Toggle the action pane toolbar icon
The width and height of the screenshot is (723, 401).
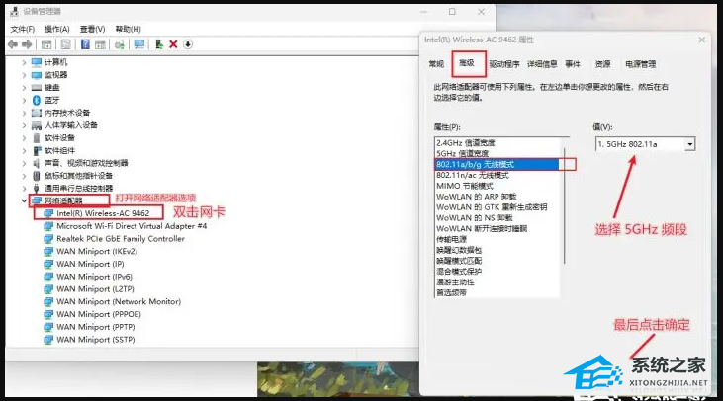coord(100,44)
